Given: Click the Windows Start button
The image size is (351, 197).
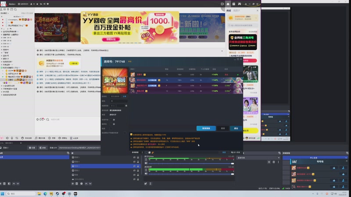Looking at the screenshot, I should tap(2, 193).
